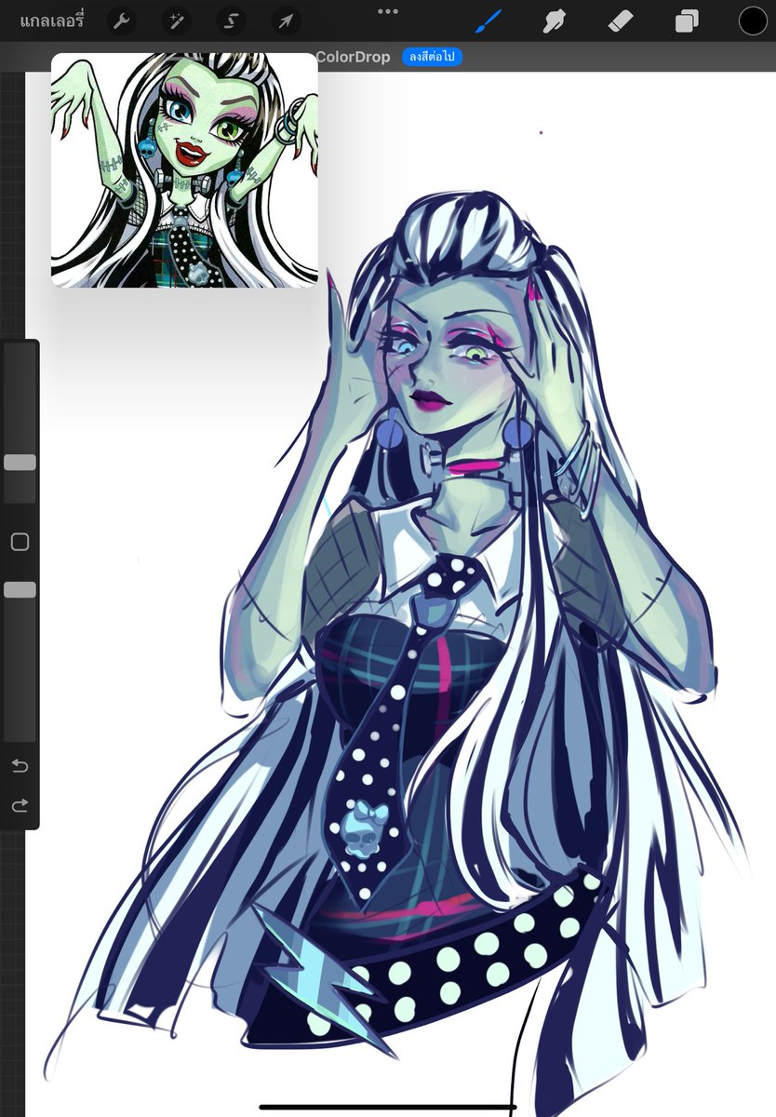Viewport: 776px width, 1117px height.
Task: Tap the three-dots indicator at top
Action: coord(388,11)
